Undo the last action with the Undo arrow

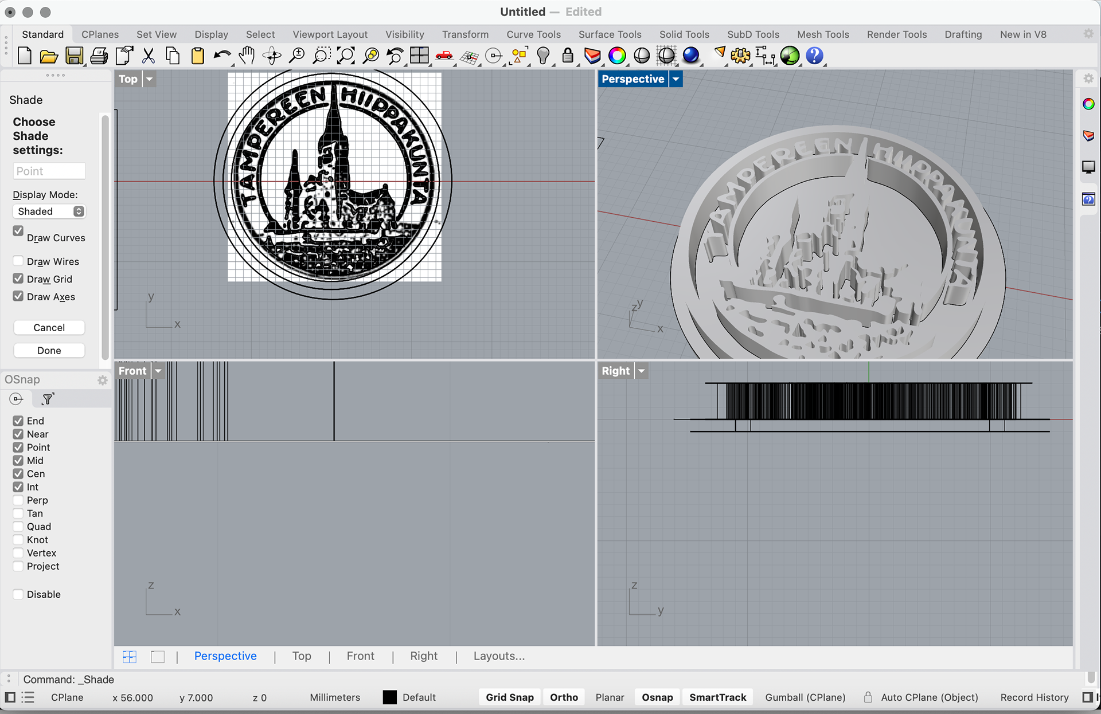[x=222, y=56]
